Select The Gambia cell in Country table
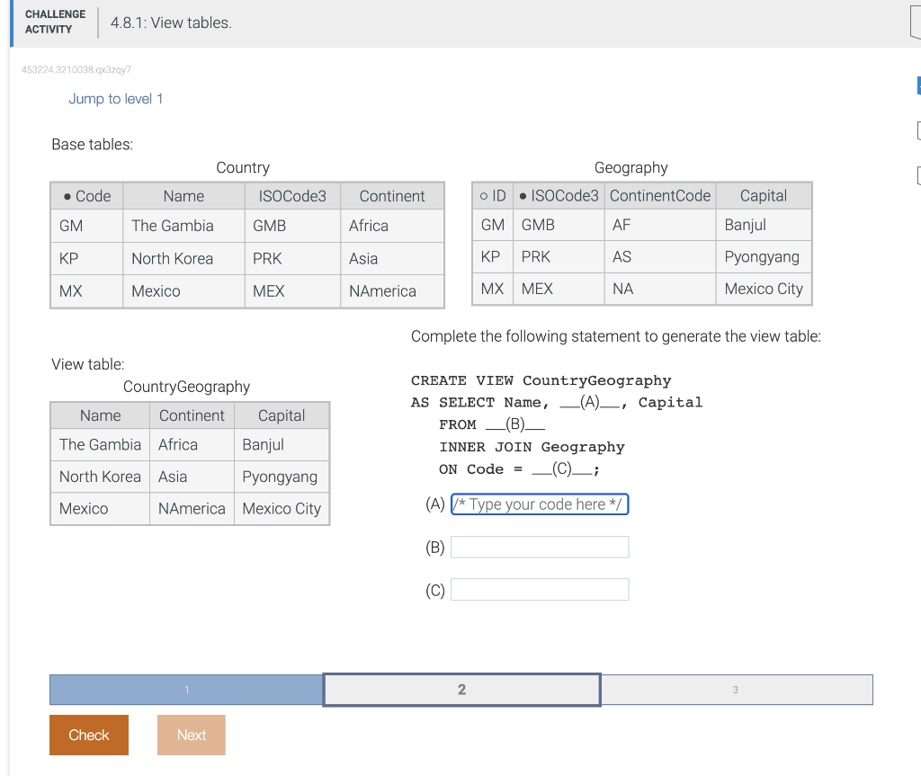Screen dimensions: 921x776 click(183, 226)
